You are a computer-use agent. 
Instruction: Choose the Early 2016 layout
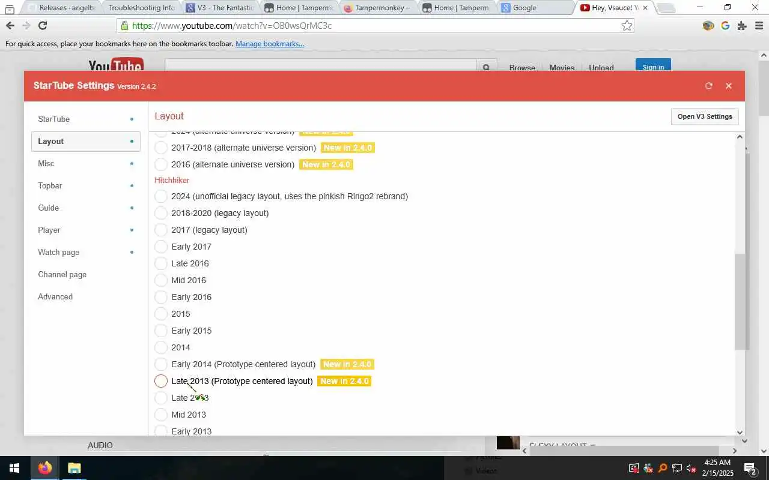[x=161, y=297]
